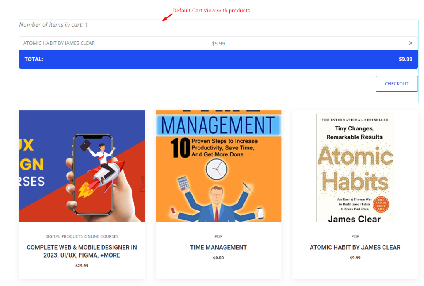The height and width of the screenshot is (286, 424).
Task: Open the Time Management product title
Action: click(x=219, y=248)
